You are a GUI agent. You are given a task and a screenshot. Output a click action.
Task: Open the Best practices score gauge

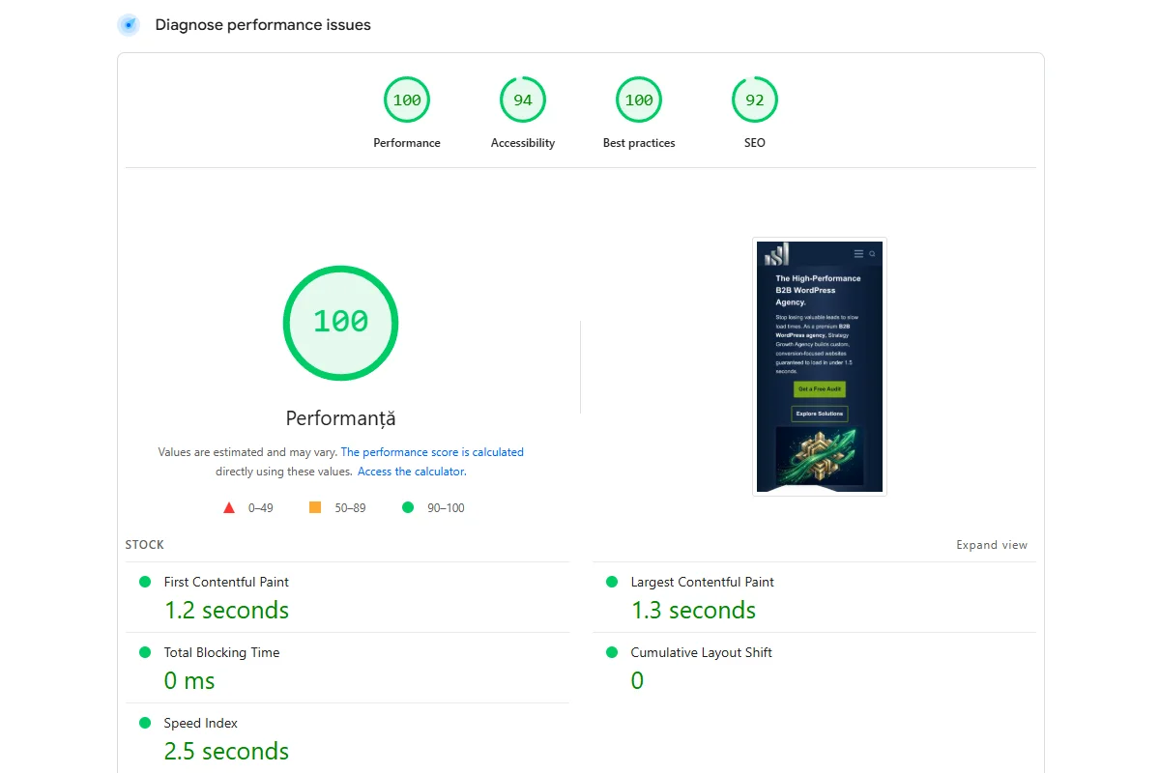[639, 100]
